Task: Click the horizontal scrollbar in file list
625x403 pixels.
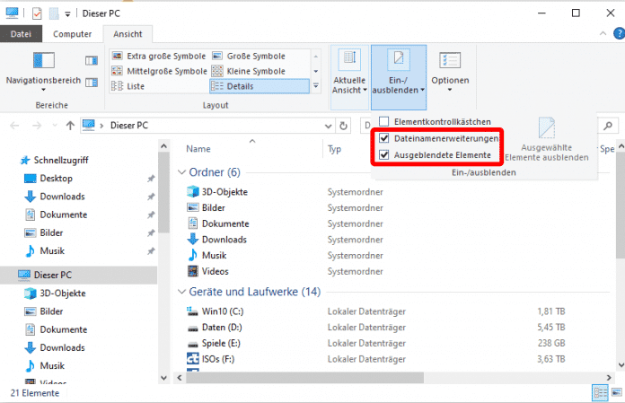Action: coord(304,378)
